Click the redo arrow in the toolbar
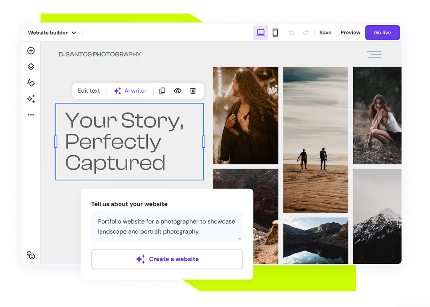This screenshot has height=307, width=430. [305, 32]
